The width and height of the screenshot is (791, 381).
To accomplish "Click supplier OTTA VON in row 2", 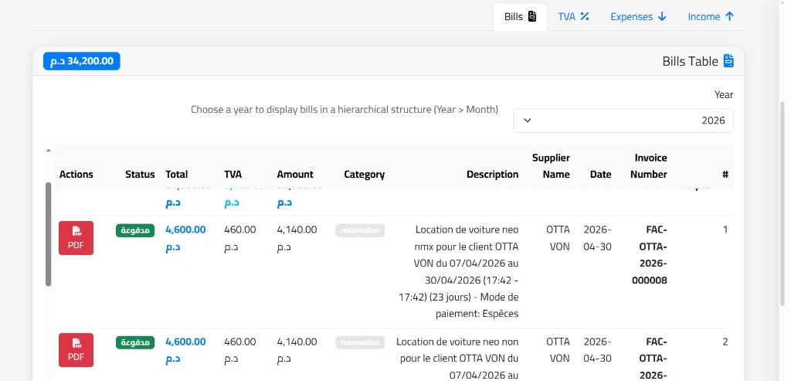I will (558, 350).
